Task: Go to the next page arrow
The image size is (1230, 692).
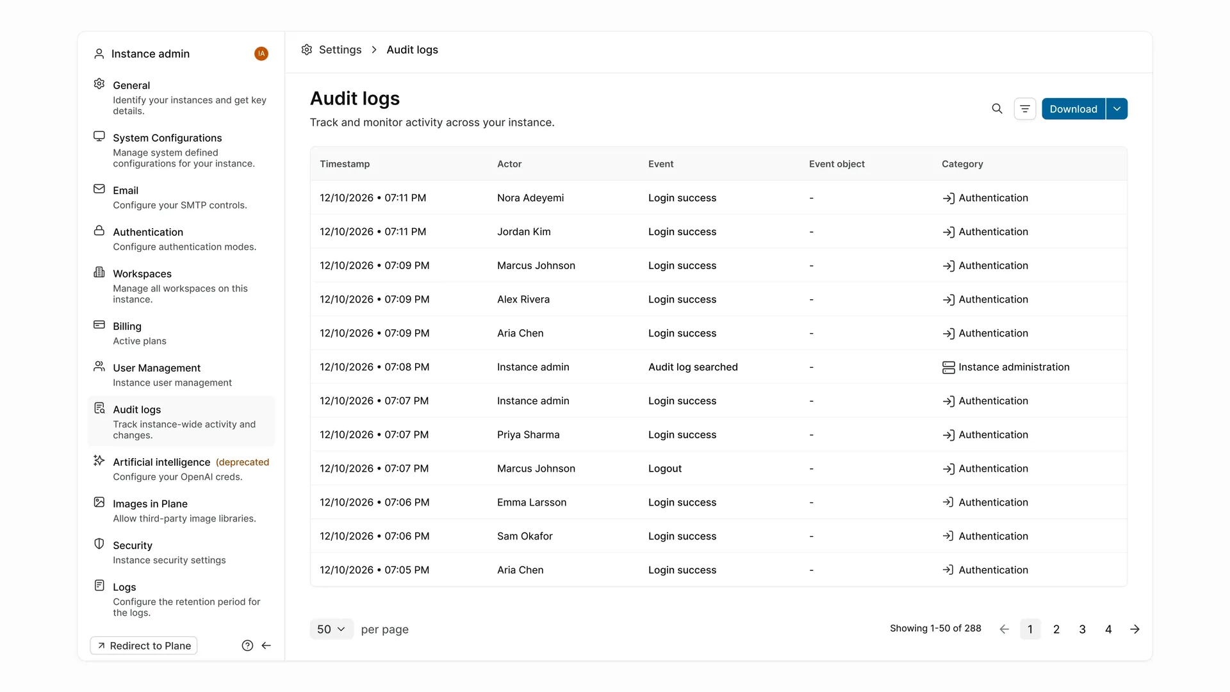Action: 1135,629
